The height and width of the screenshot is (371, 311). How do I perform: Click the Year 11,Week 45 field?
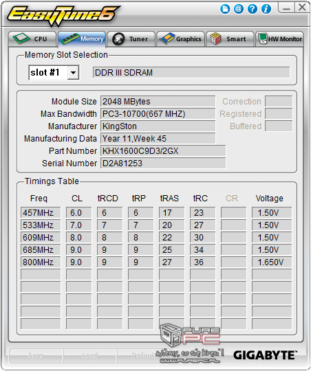158,138
